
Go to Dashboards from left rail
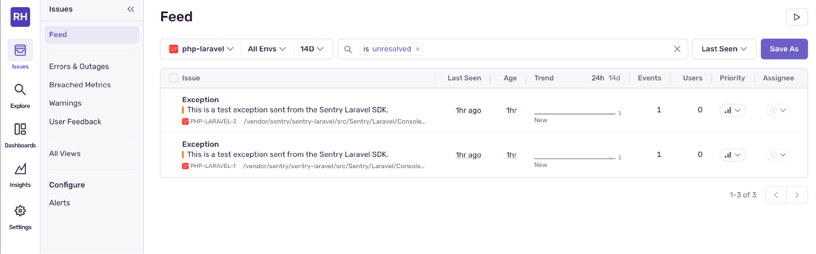(x=20, y=135)
